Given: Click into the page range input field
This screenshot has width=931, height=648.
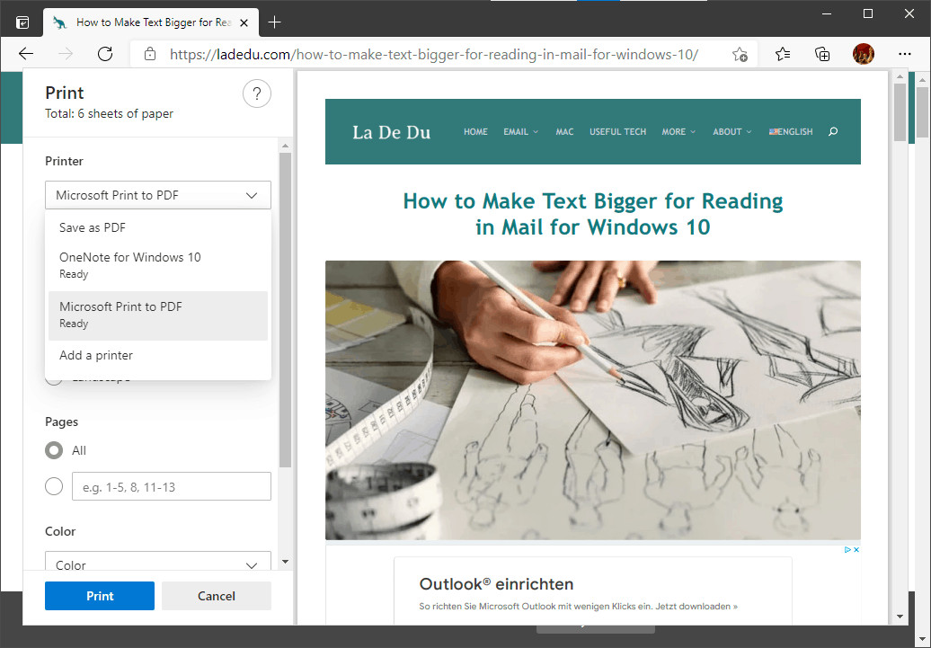Looking at the screenshot, I should (x=172, y=486).
